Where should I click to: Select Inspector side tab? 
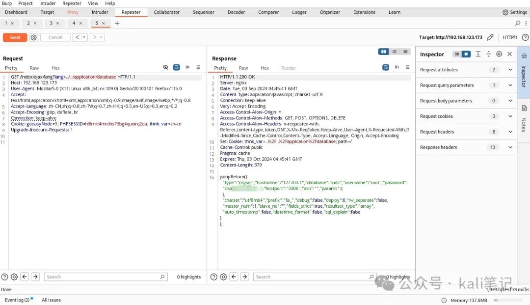pos(524,71)
